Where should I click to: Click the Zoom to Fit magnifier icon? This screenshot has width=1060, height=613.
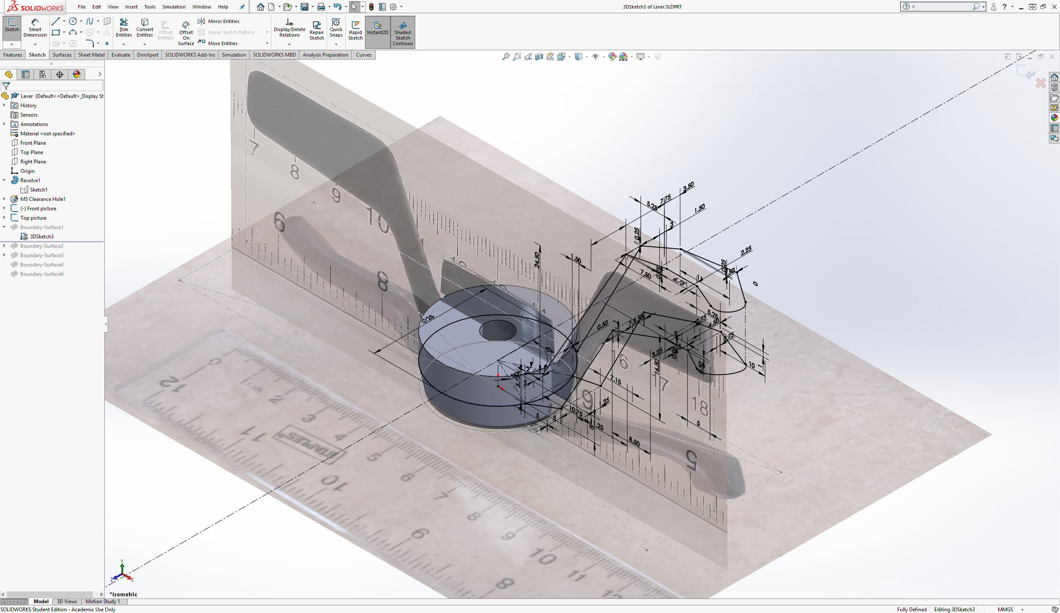(506, 57)
